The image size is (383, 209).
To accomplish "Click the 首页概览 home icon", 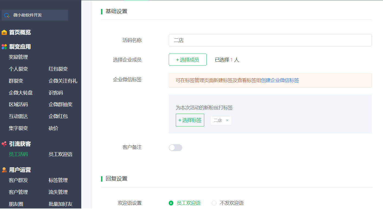I will pos(4,32).
